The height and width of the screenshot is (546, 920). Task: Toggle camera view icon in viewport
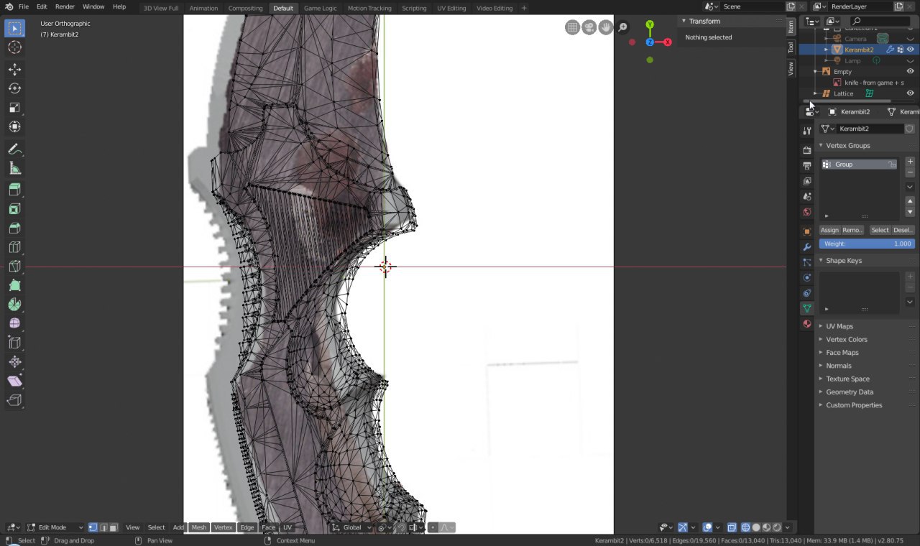pyautogui.click(x=589, y=27)
